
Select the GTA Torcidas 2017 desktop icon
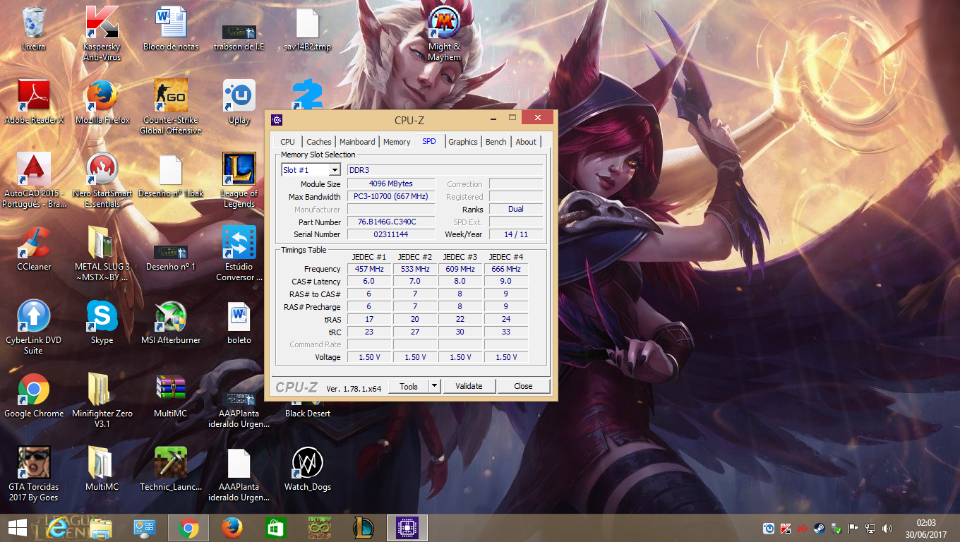(33, 474)
